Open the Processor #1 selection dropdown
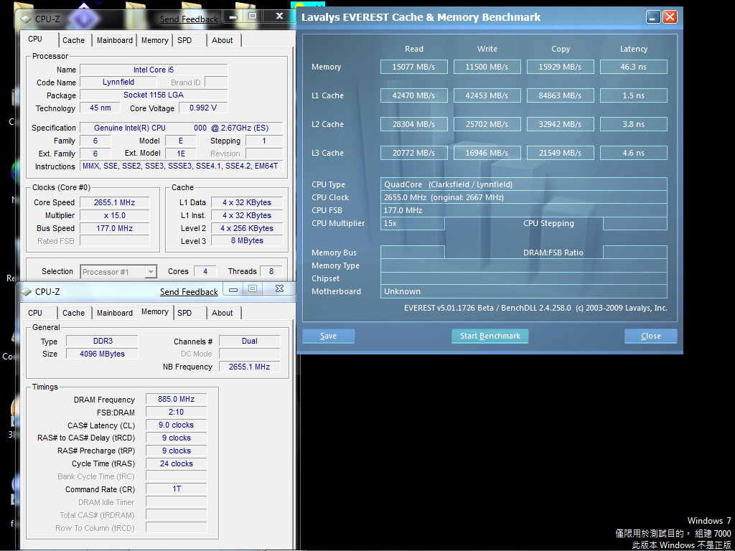Viewport: 735px width, 551px height. [118, 272]
